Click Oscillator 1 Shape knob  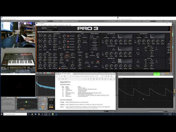coord(50,36)
